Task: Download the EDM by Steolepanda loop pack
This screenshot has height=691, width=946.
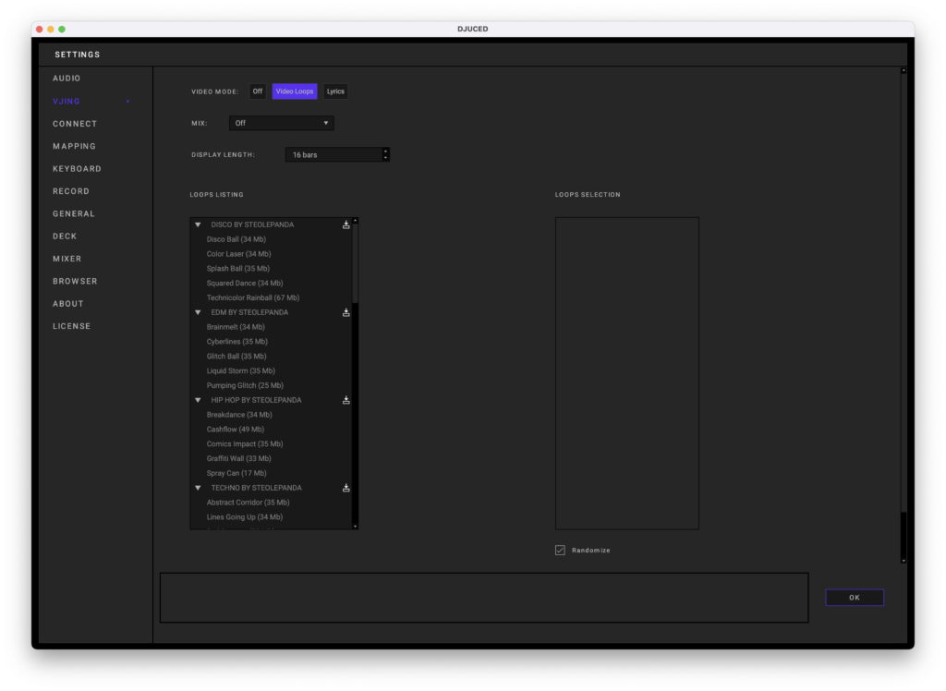Action: click(x=346, y=312)
